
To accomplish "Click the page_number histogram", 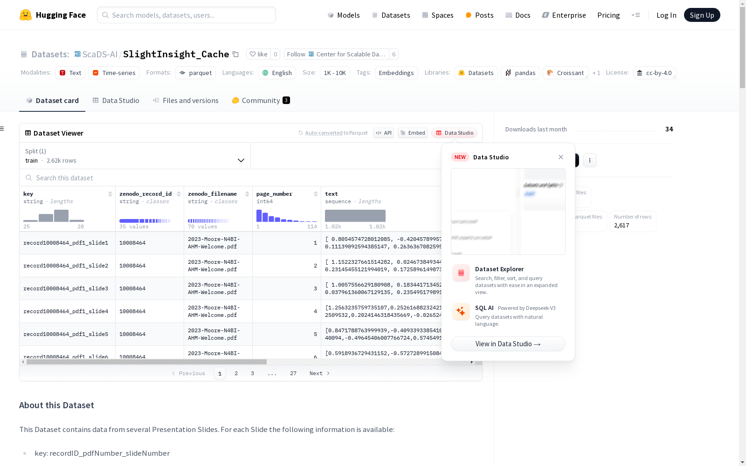I will (287, 216).
